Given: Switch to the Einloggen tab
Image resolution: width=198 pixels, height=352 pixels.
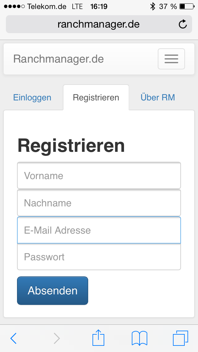Looking at the screenshot, I should [x=32, y=98].
